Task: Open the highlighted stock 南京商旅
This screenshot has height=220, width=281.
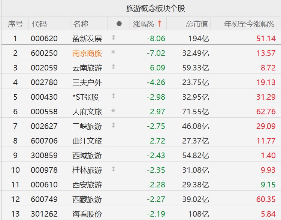Action: tap(87, 53)
